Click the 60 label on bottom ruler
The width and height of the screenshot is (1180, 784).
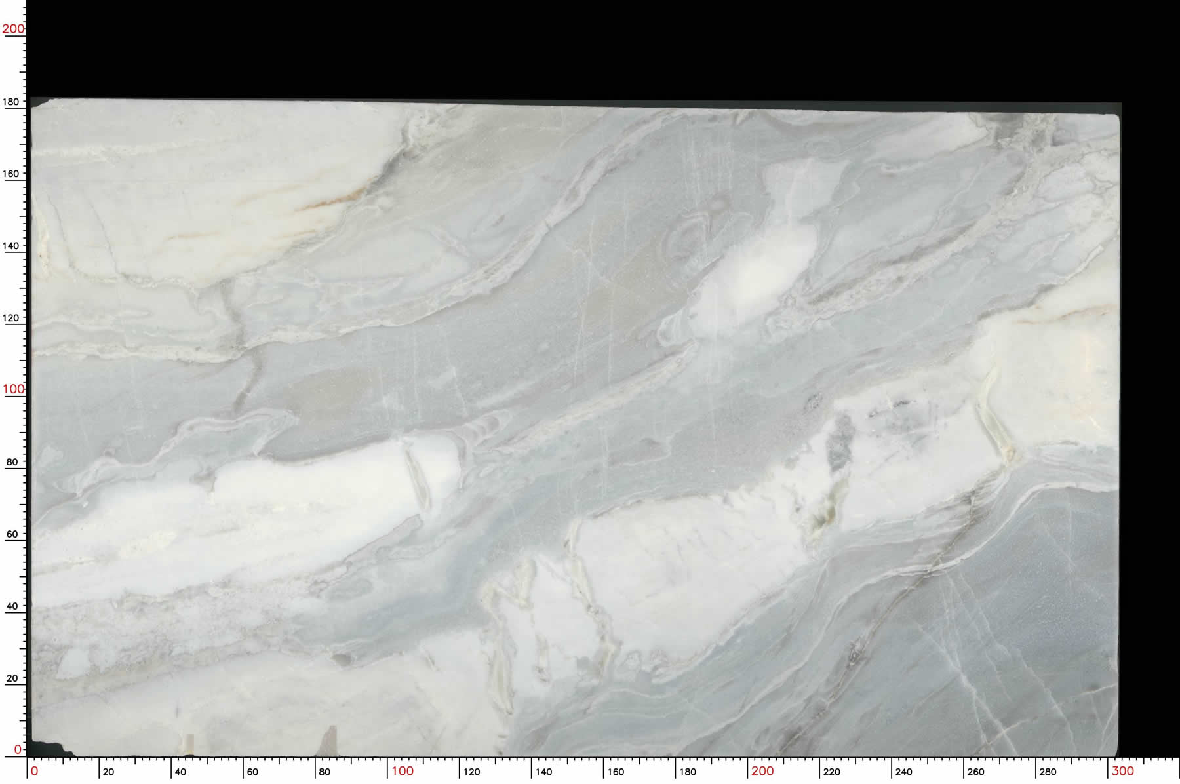point(252,772)
